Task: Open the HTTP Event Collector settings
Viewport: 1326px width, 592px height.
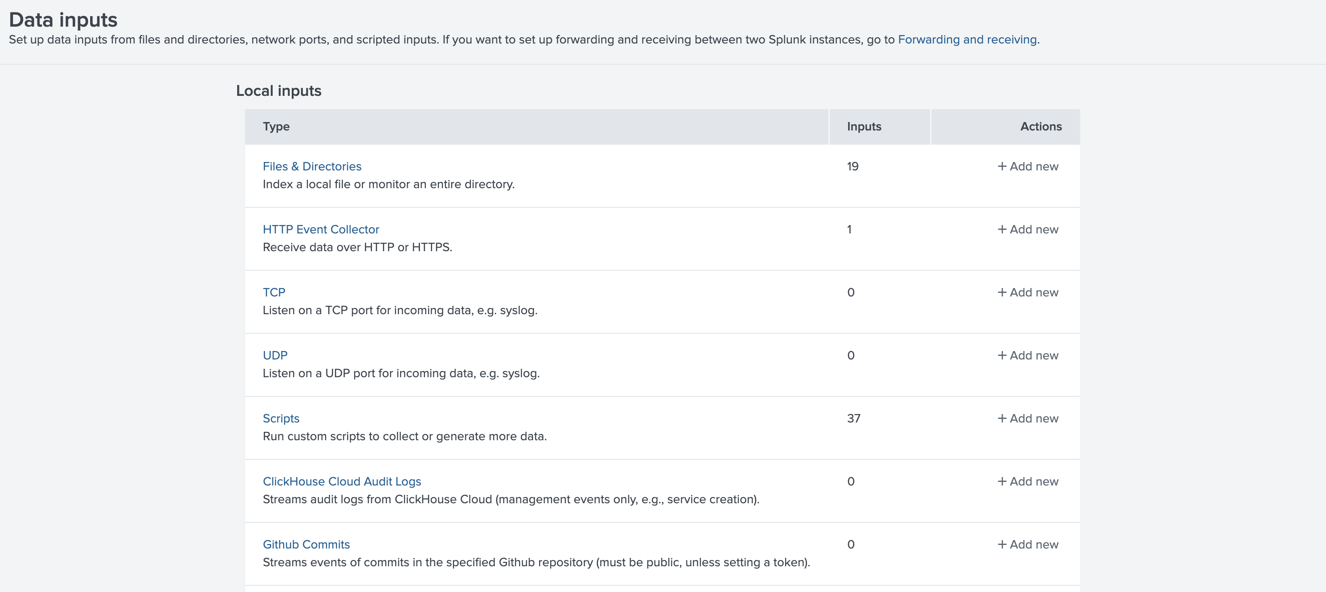Action: pyautogui.click(x=321, y=229)
